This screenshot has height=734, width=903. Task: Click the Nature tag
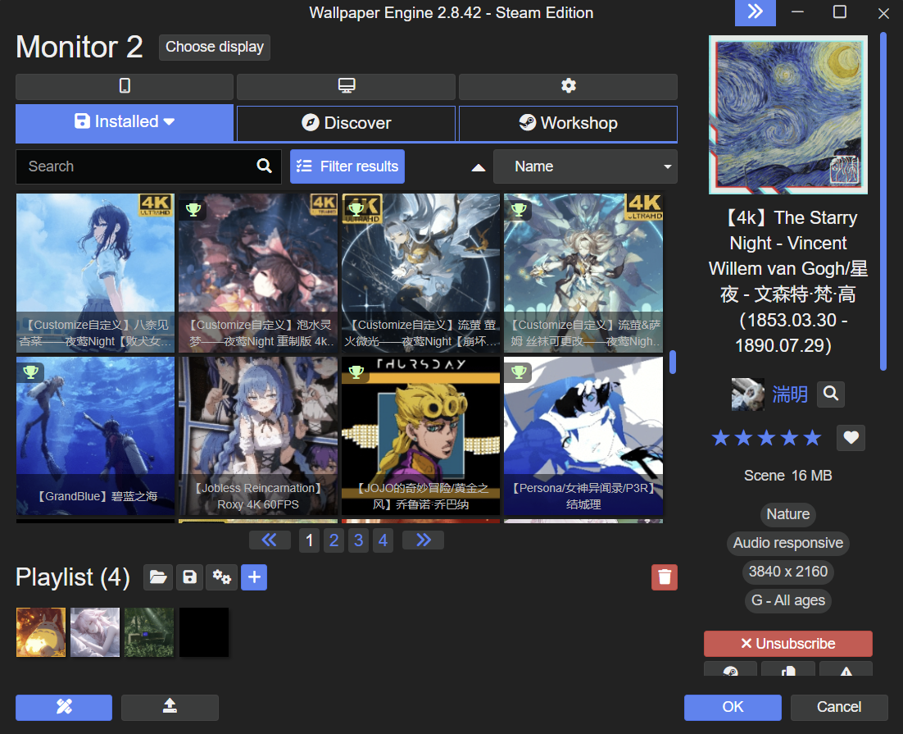[787, 514]
